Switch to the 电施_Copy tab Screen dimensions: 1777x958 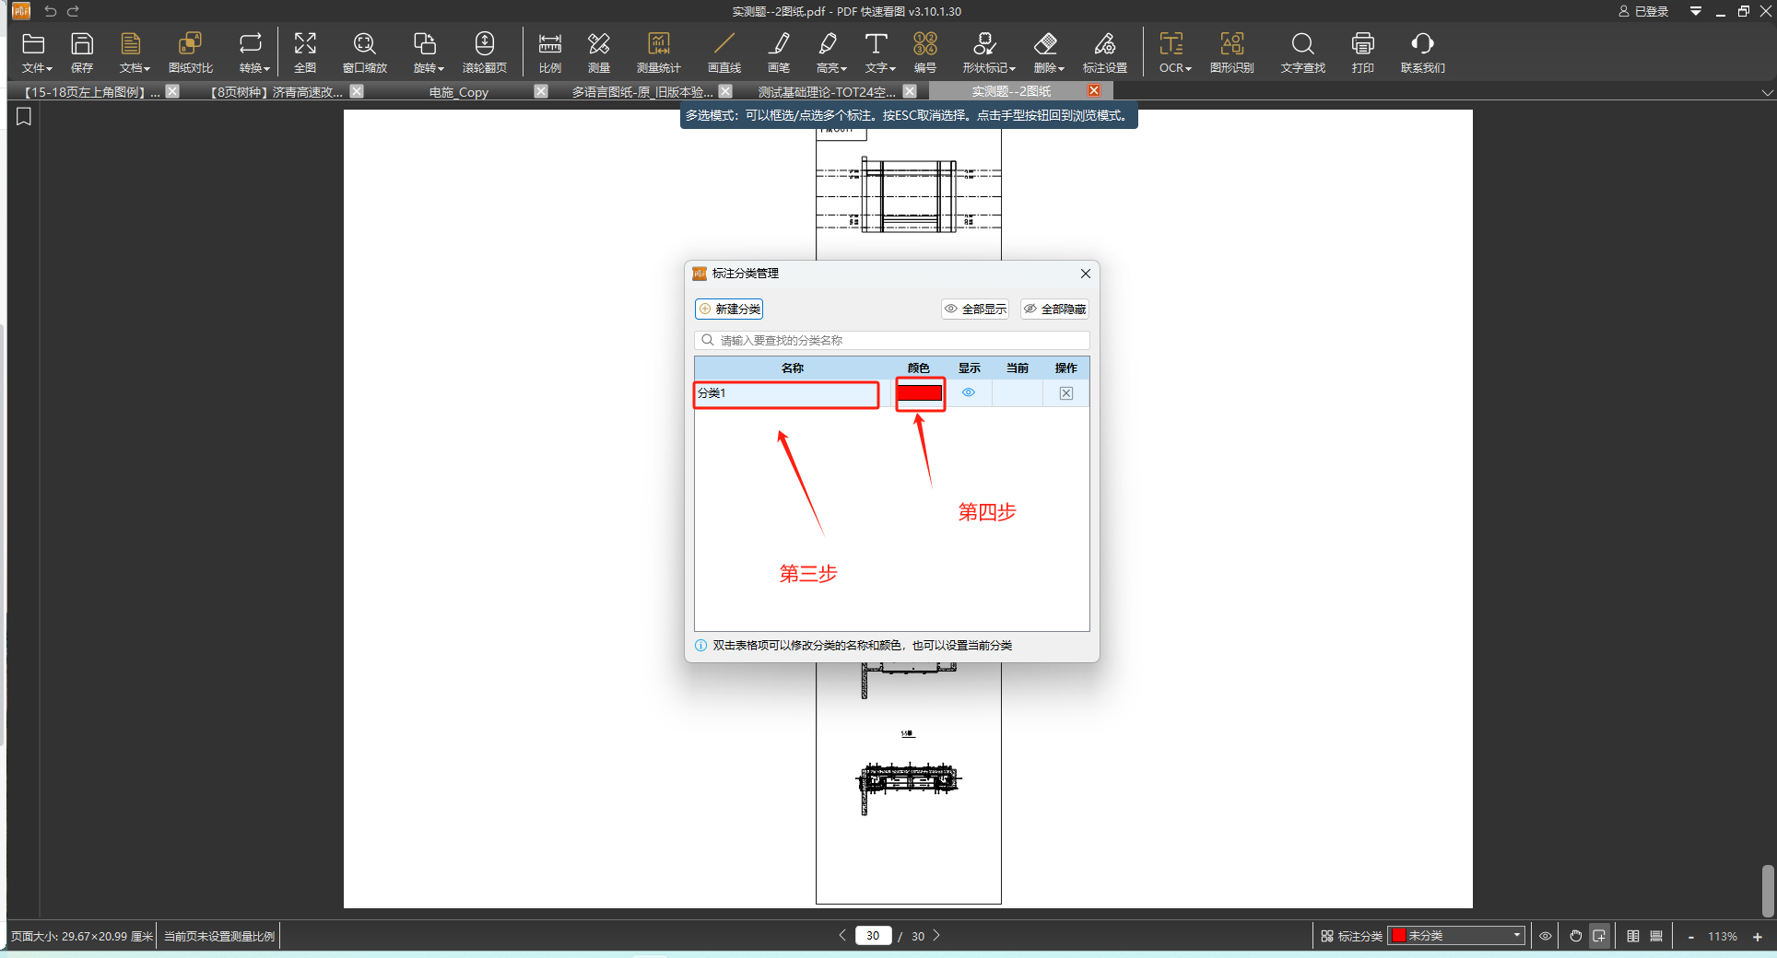tap(459, 92)
